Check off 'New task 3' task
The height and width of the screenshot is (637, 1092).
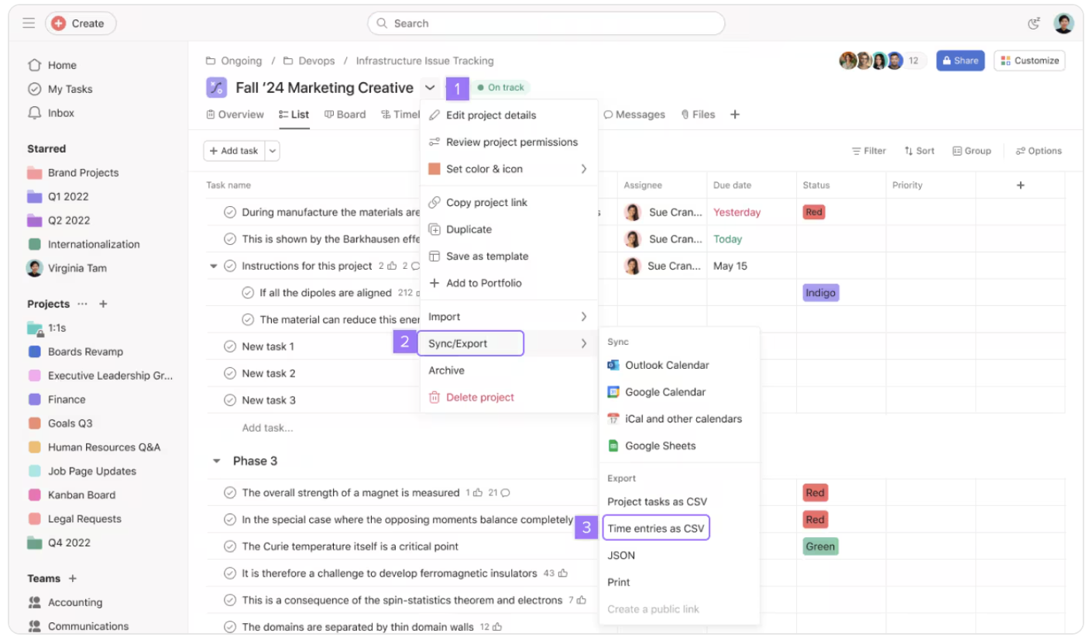tap(230, 400)
